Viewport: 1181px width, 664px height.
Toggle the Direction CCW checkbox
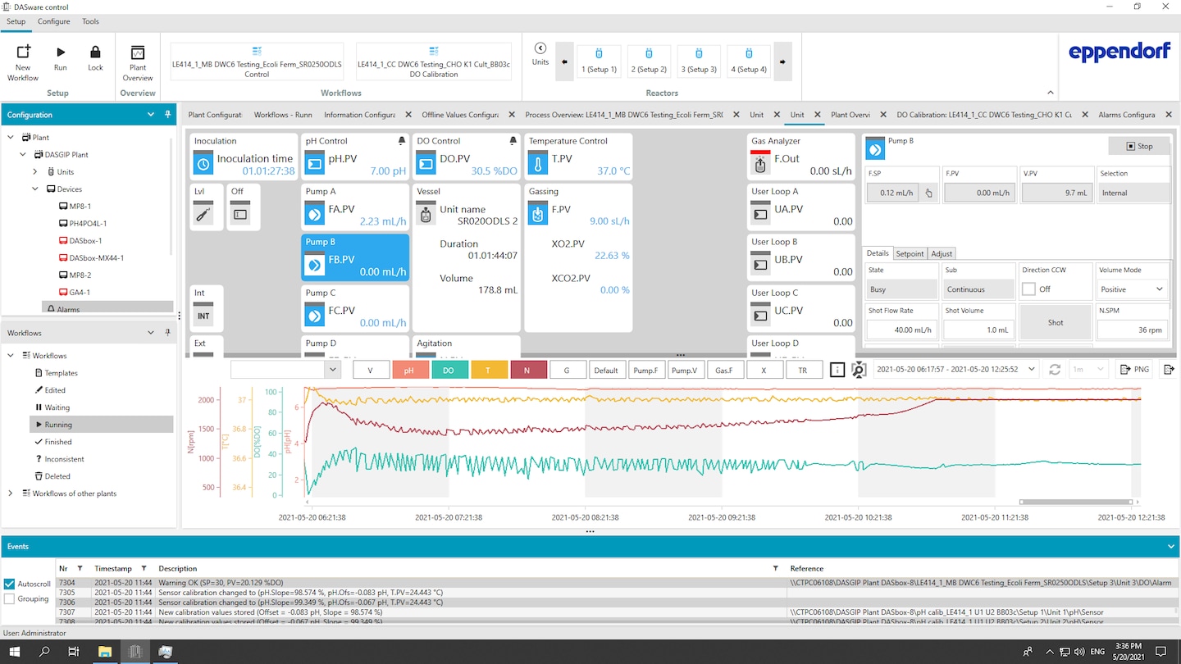click(x=1028, y=289)
